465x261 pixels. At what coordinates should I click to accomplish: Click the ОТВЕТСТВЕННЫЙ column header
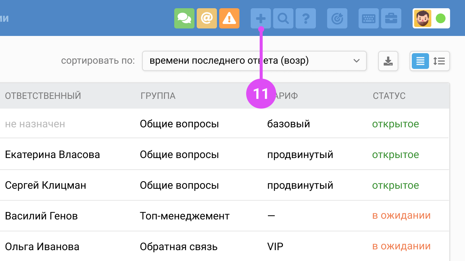click(x=43, y=96)
